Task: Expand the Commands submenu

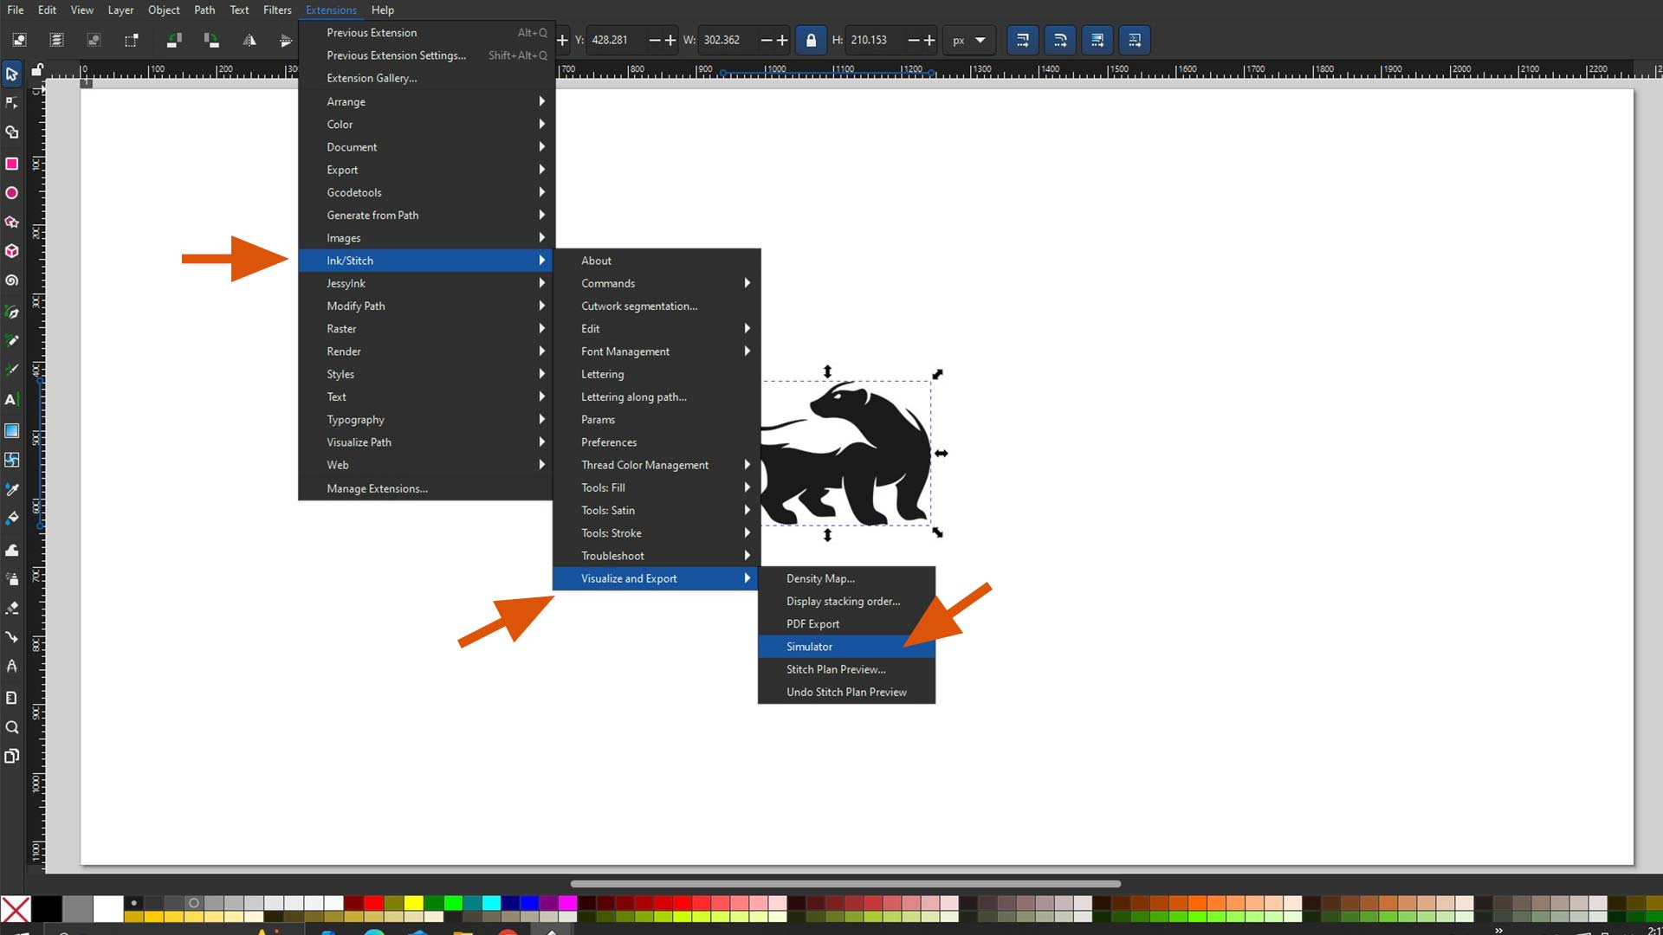Action: [656, 283]
